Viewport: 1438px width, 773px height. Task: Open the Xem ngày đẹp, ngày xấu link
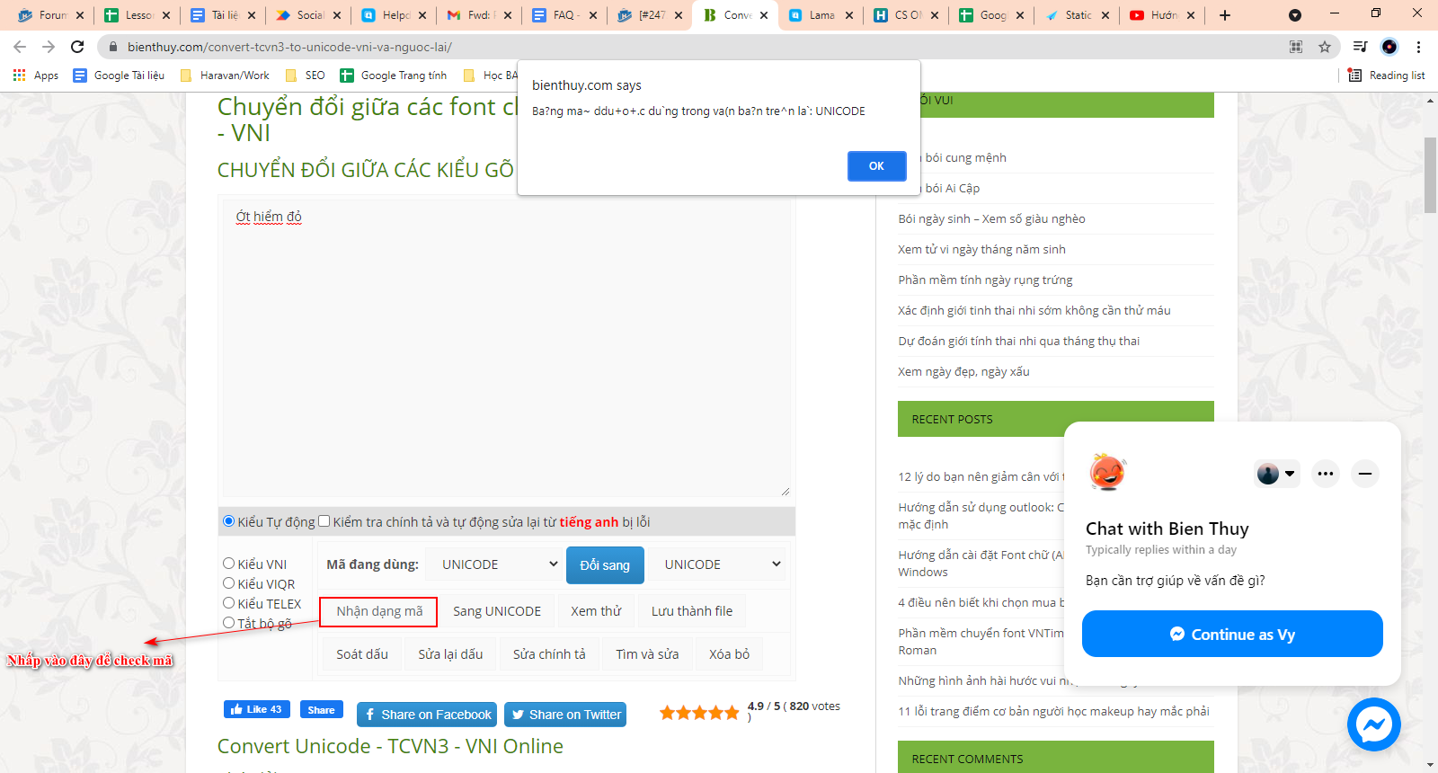(963, 371)
